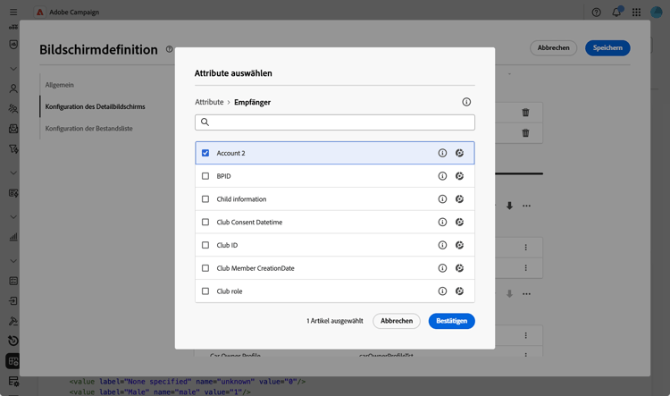Click the data distribution icon for BPID

459,176
